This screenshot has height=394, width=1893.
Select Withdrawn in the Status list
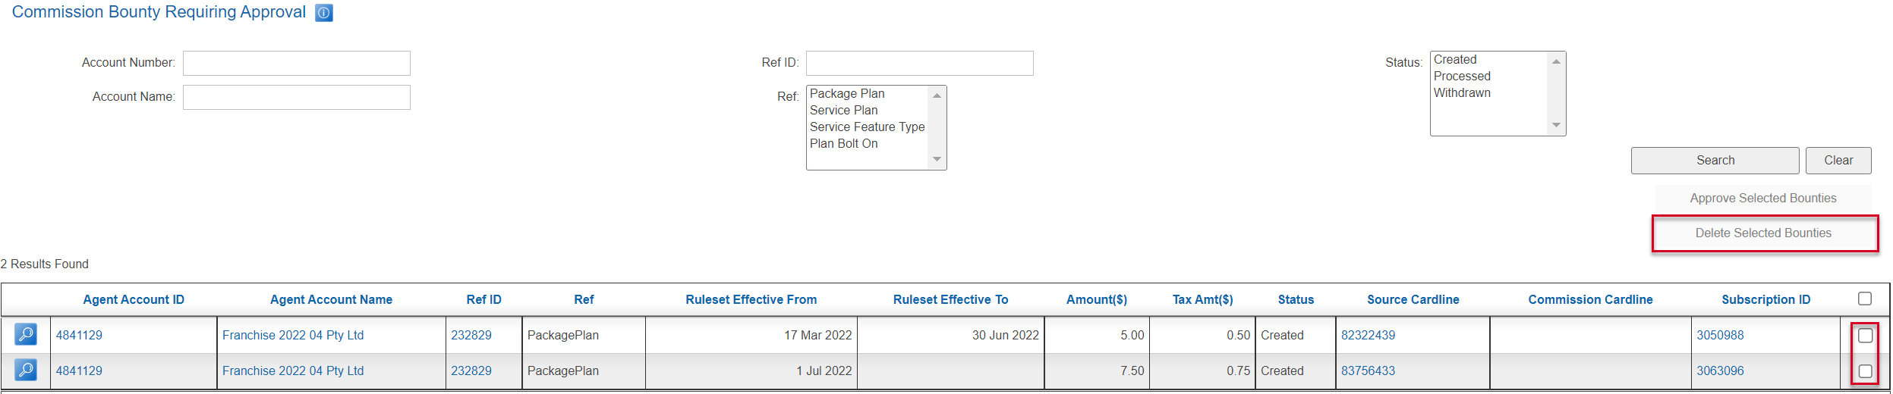coord(1462,93)
